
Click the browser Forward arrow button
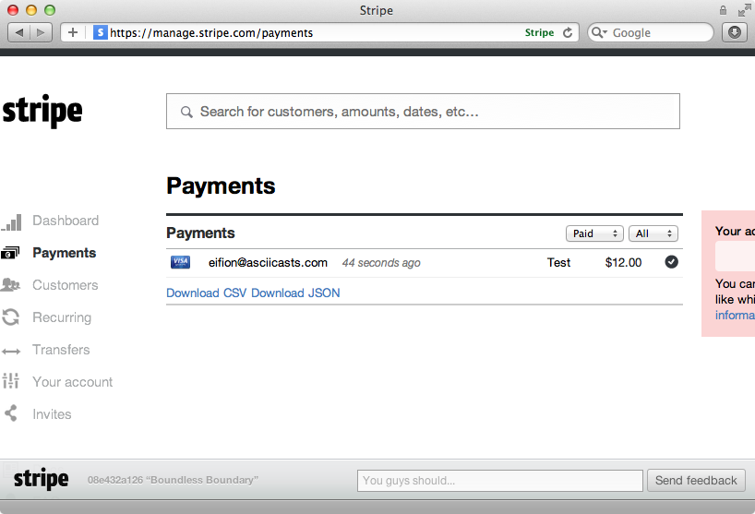pyautogui.click(x=41, y=32)
